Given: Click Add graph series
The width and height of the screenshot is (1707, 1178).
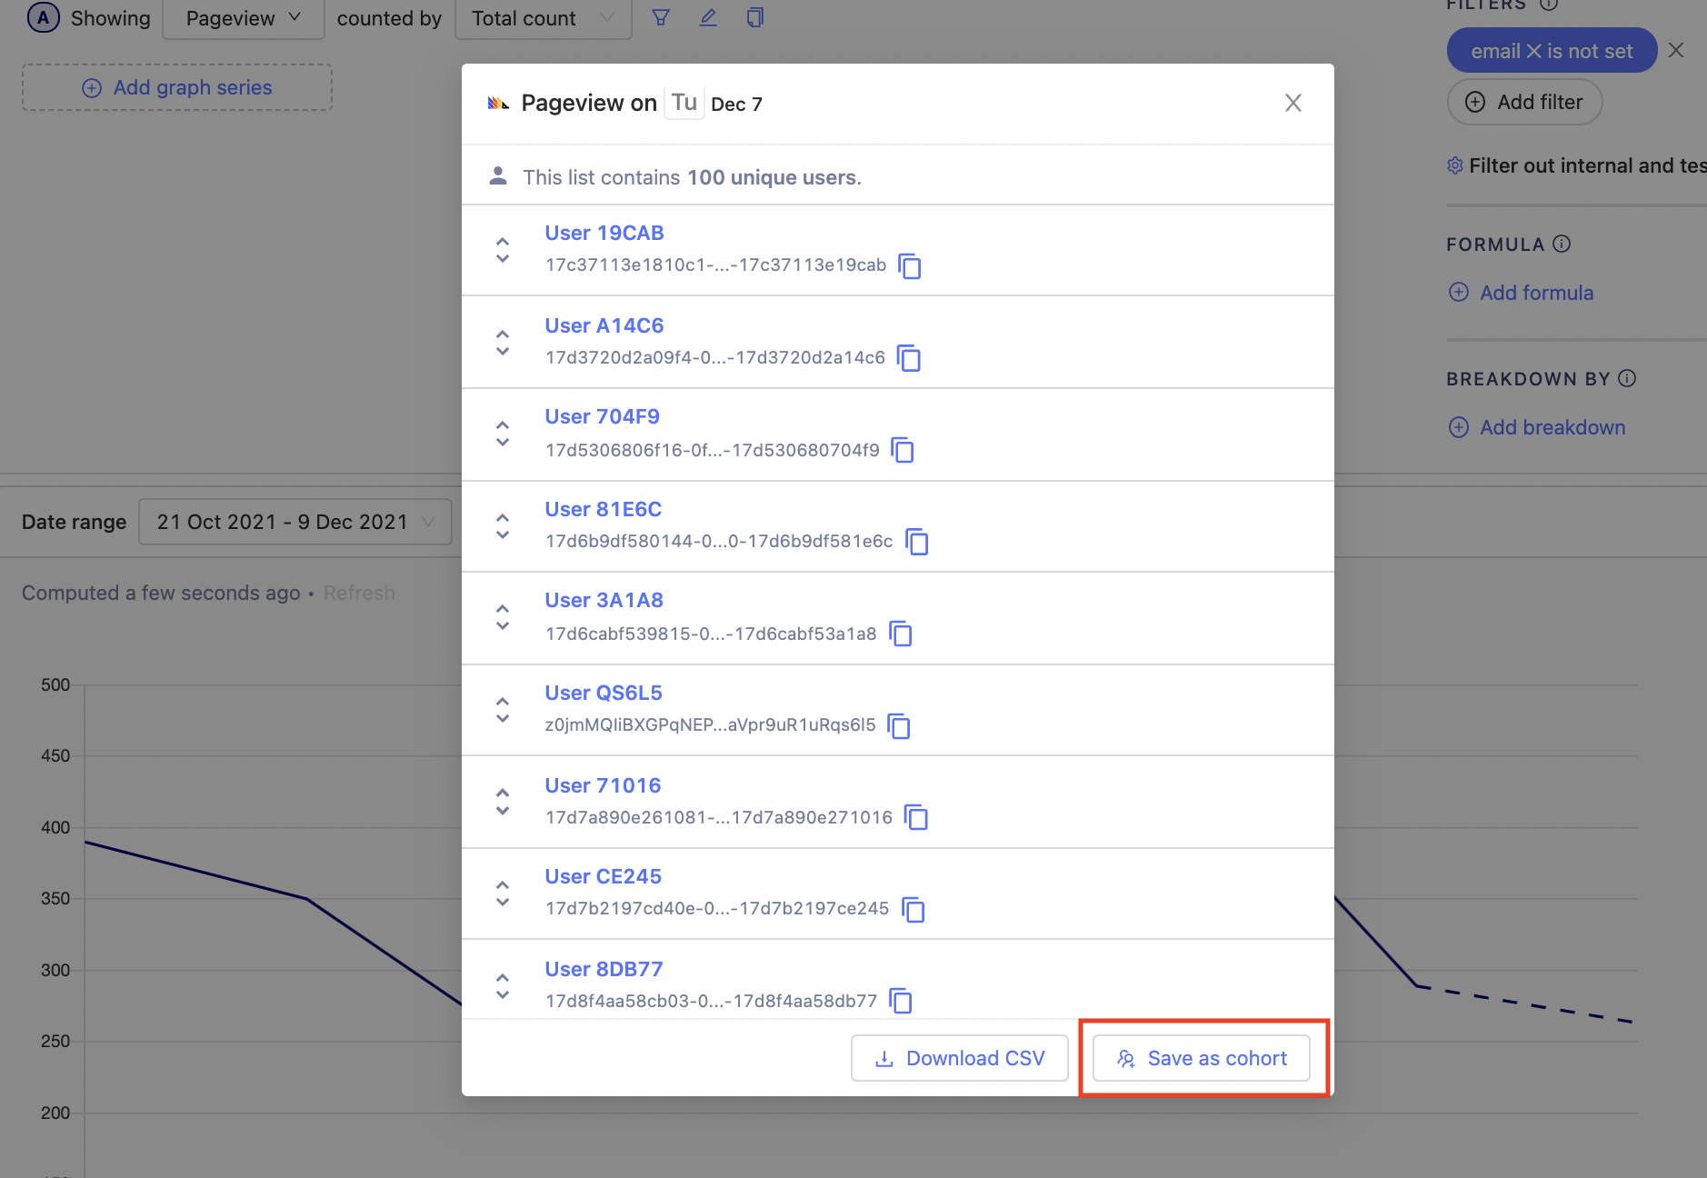Looking at the screenshot, I should 176,87.
